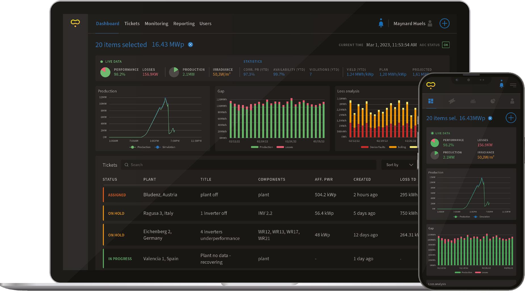Viewport: 525px width, 295px height.
Task: Select the "Eichenberg 2, Germany" plant cell
Action: point(157,235)
